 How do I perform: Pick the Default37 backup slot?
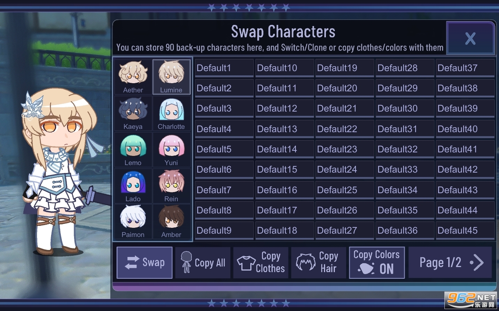[x=465, y=68]
